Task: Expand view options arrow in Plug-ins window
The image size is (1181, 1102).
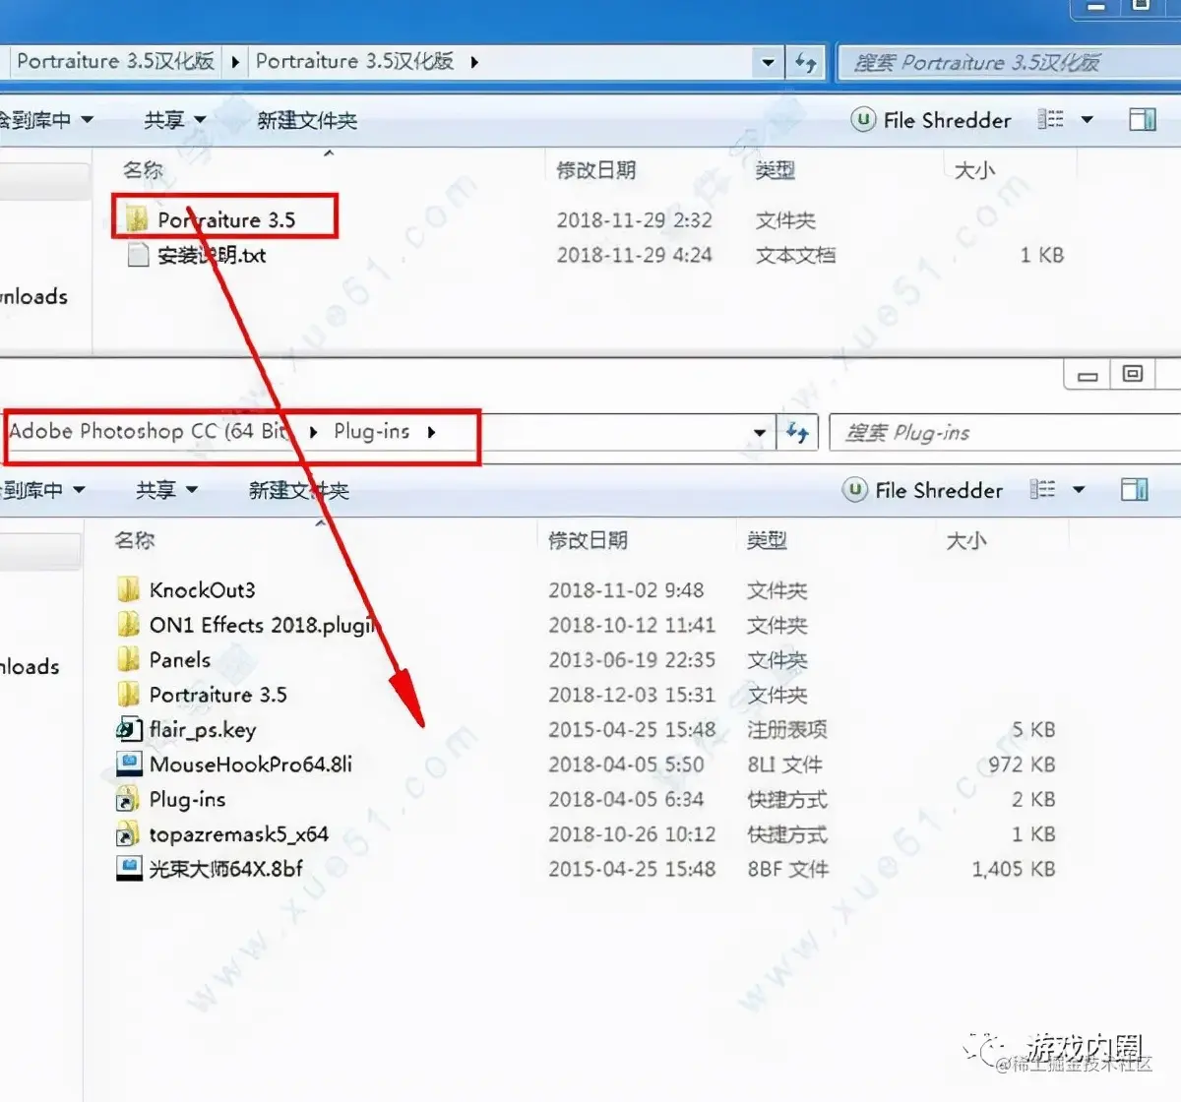Action: point(1080,490)
